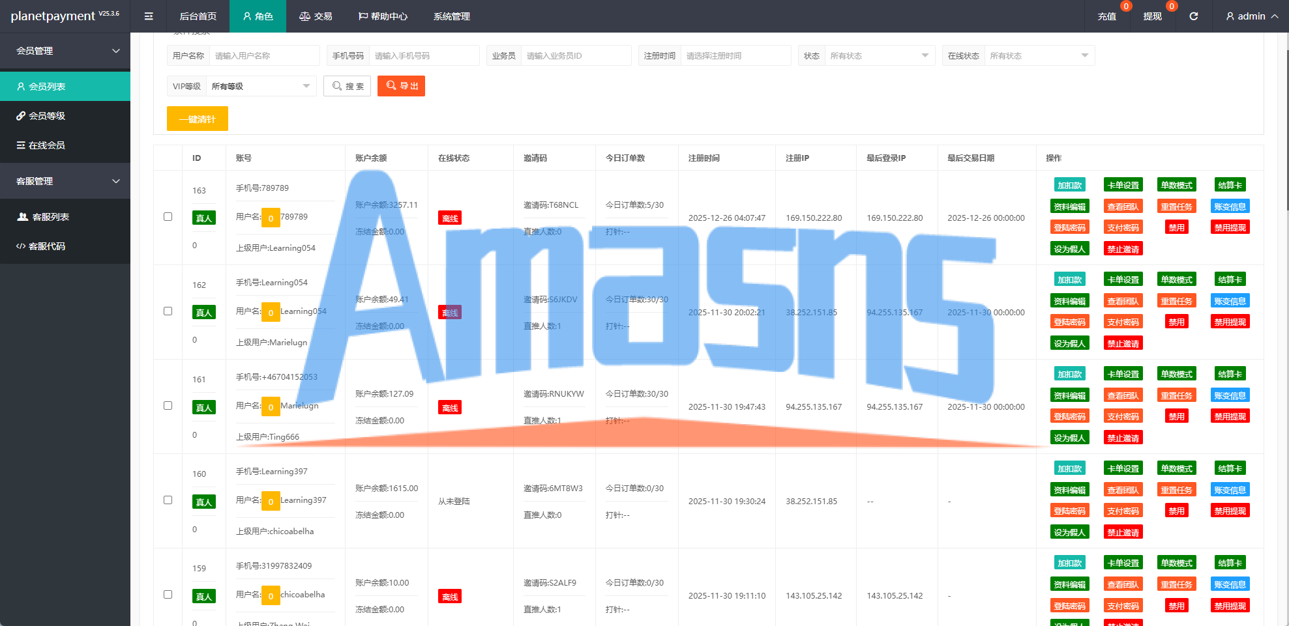Open the 在线状态 online status dropdown
1289x626 pixels.
tap(1039, 55)
